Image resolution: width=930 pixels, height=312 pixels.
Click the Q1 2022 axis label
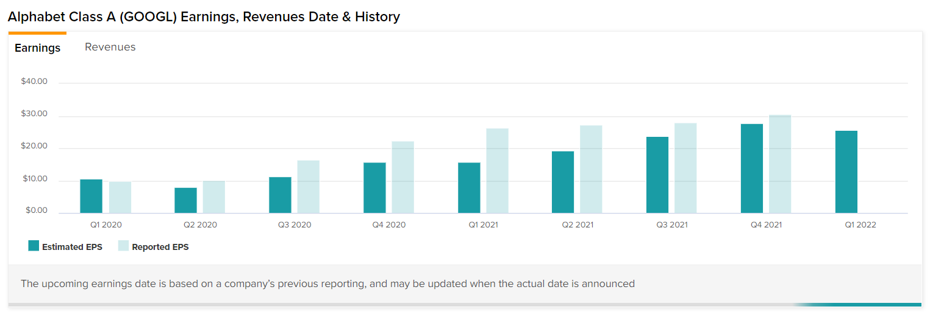click(x=860, y=224)
